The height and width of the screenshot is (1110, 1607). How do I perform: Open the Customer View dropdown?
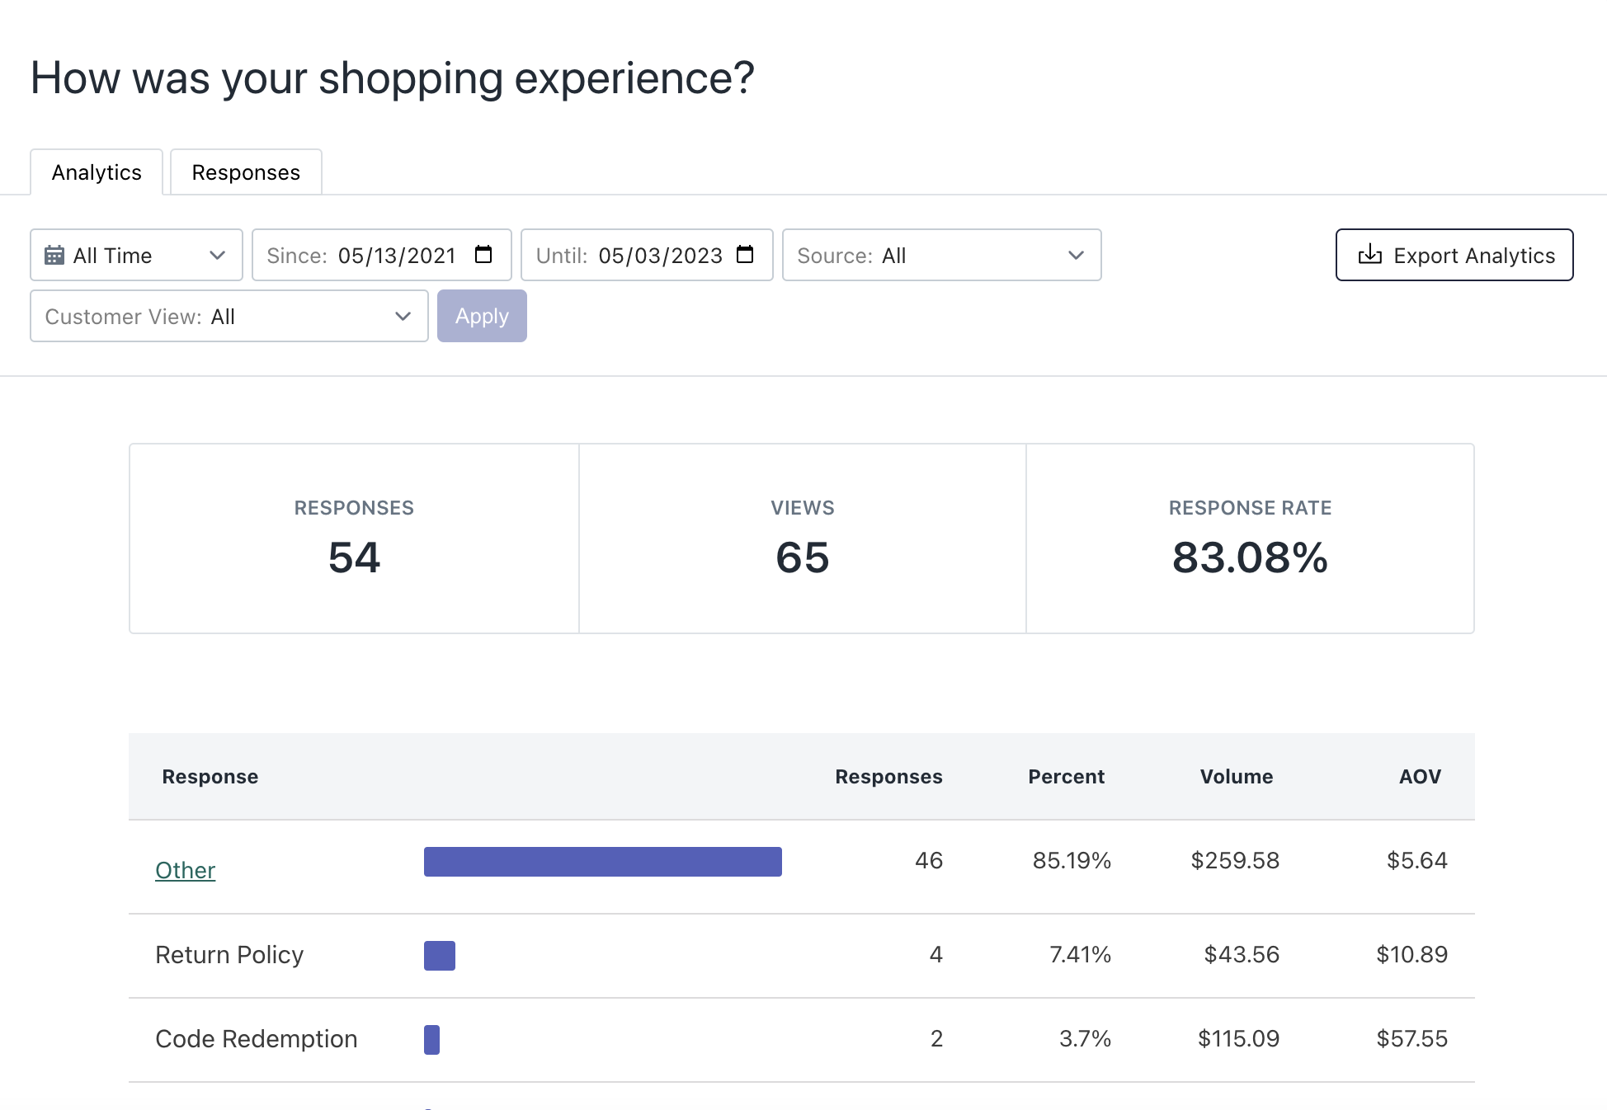229,317
